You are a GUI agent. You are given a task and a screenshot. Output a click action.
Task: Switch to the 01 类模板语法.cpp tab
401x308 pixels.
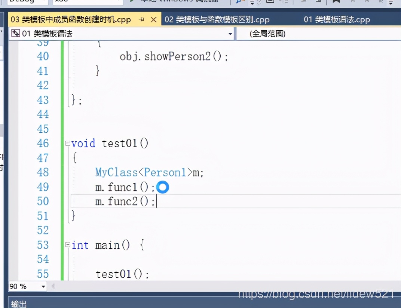(x=337, y=19)
